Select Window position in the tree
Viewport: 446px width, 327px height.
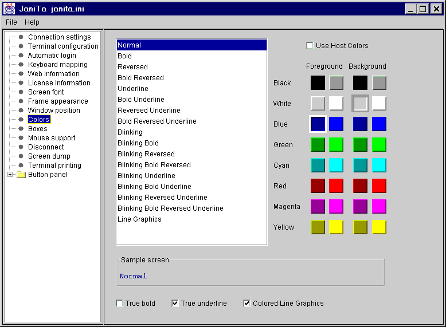(54, 110)
